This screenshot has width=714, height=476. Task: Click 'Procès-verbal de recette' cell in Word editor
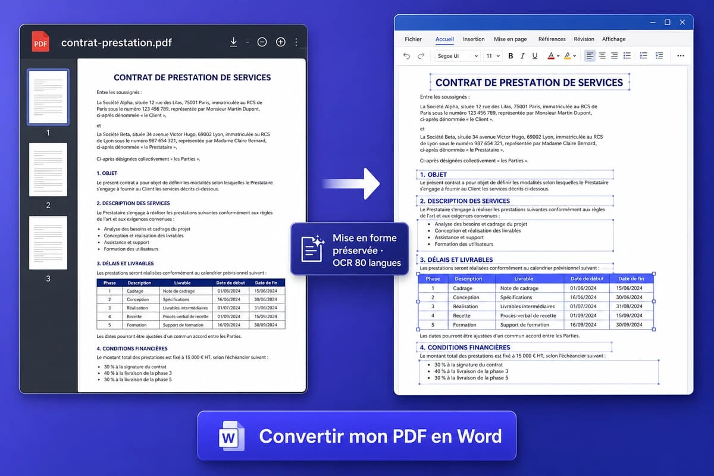click(528, 316)
